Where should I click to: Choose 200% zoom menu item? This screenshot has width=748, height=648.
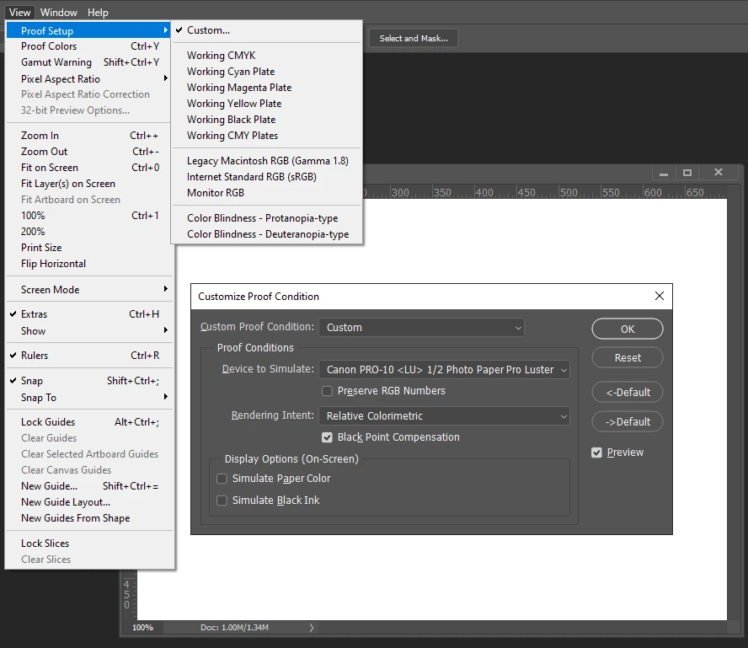tap(89, 232)
